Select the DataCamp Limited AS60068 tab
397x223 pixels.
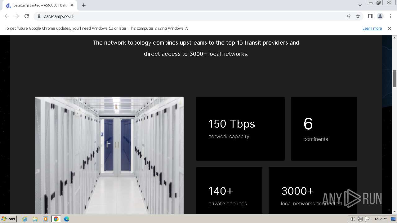click(39, 5)
